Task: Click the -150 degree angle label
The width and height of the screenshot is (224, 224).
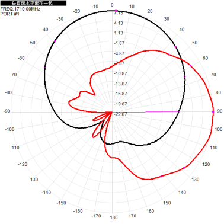Action: coord(61,203)
